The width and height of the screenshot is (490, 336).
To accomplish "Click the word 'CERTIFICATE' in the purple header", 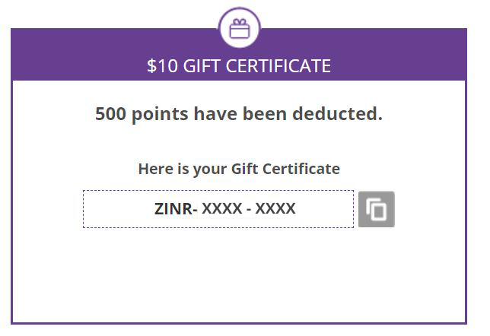I will point(278,66).
